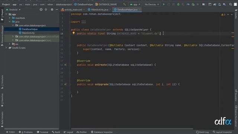Expand Gradle Scripts node
Image resolution: width=238 pixels, height=134 pixels.
6,48
